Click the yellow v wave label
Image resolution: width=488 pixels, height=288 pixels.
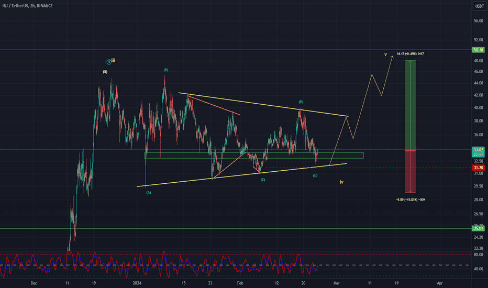[385, 54]
